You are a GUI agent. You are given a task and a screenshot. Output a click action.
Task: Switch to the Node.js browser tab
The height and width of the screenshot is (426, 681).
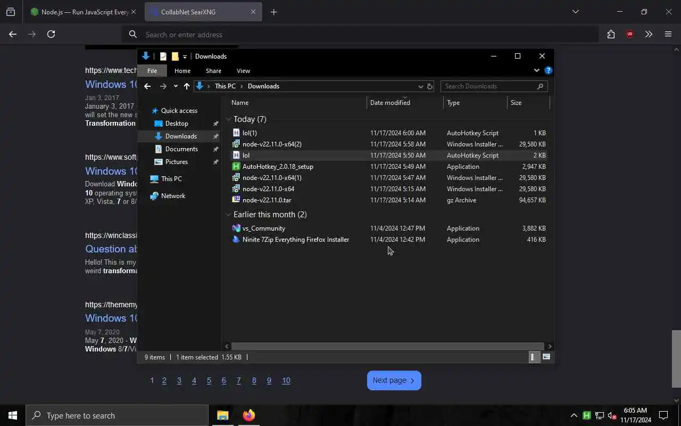84,12
